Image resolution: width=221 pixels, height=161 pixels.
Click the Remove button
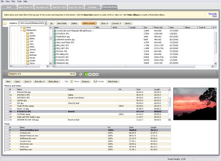[85, 81]
